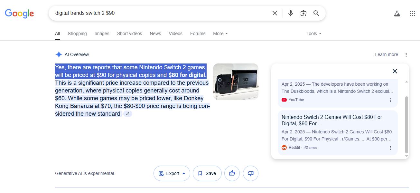Clear the search box text
420x193 pixels.
[275, 13]
